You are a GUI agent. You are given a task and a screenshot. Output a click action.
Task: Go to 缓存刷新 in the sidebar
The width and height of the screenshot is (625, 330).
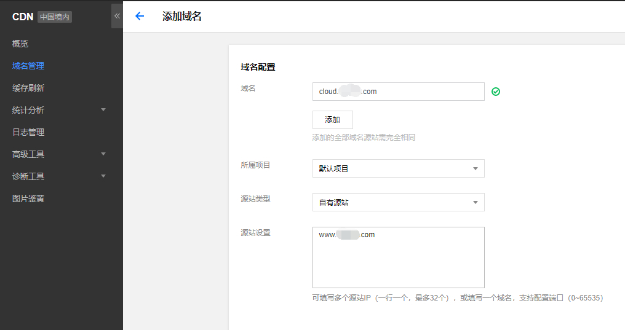point(28,88)
